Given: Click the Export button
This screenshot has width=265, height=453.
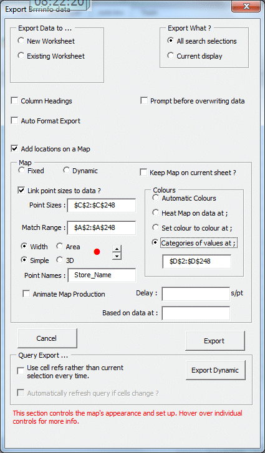Looking at the screenshot, I should click(214, 341).
